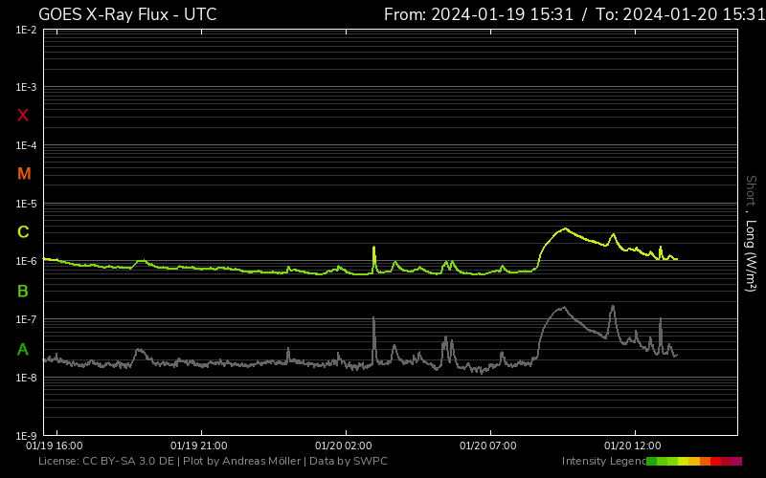
Task: Click the GOES X-Ray Flux - UTC title
Action: click(127, 14)
